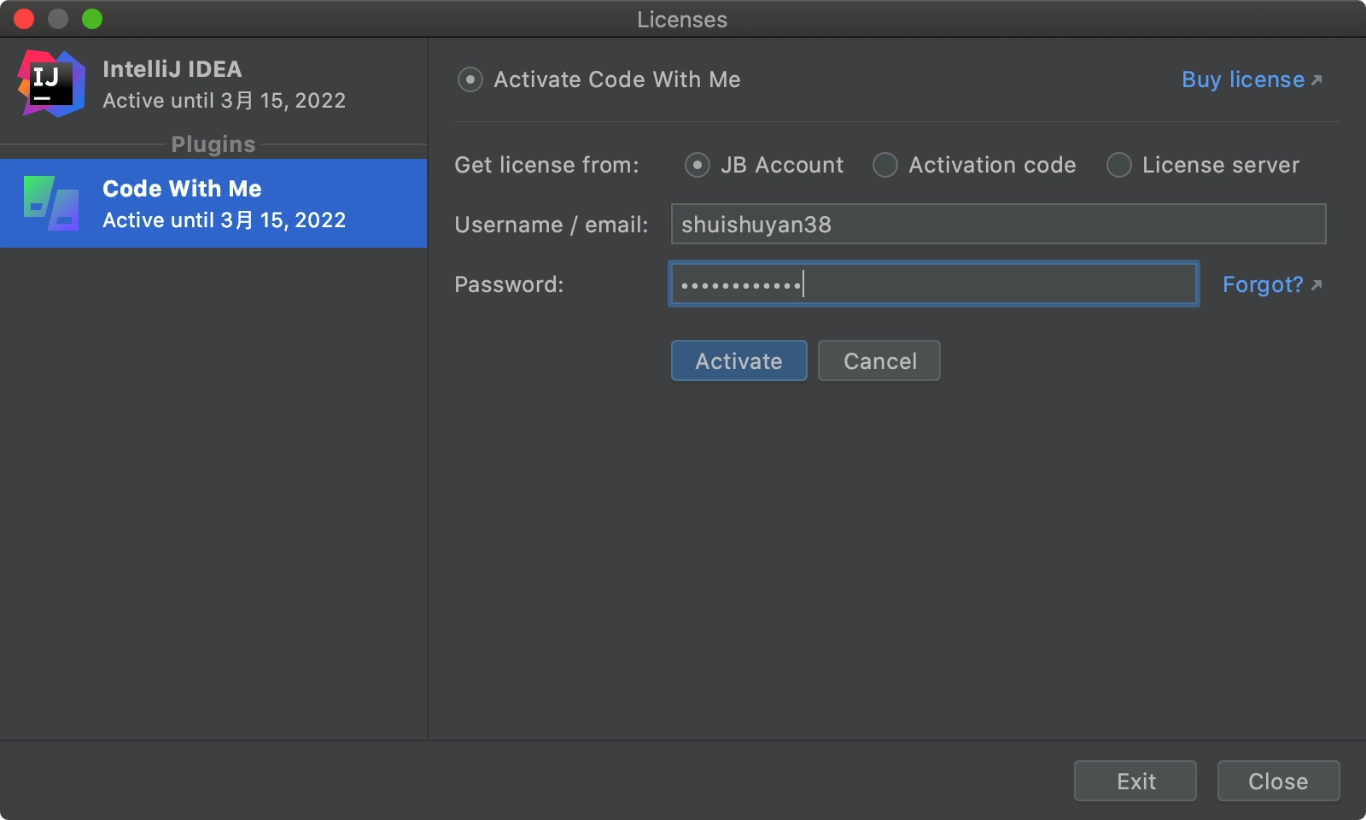This screenshot has height=820, width=1366.
Task: Focus the Username / email input field
Action: tap(998, 224)
